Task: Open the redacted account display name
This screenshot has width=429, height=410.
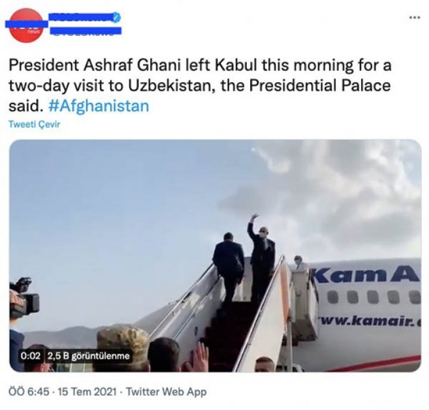Action: coord(82,17)
